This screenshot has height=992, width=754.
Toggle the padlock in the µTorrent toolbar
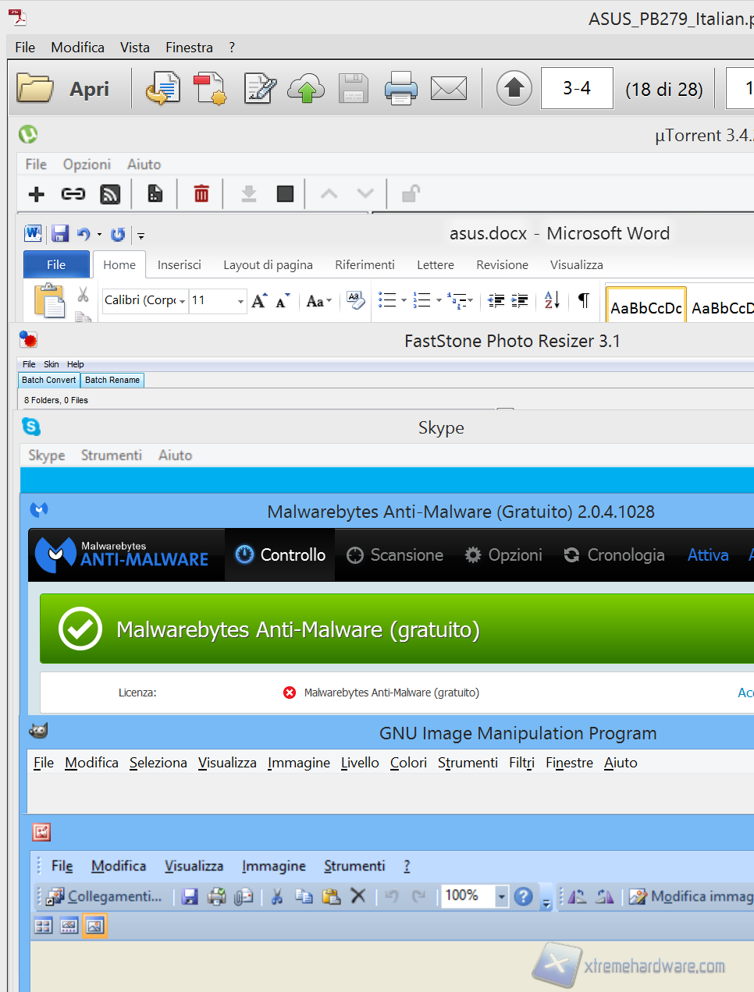click(x=410, y=193)
